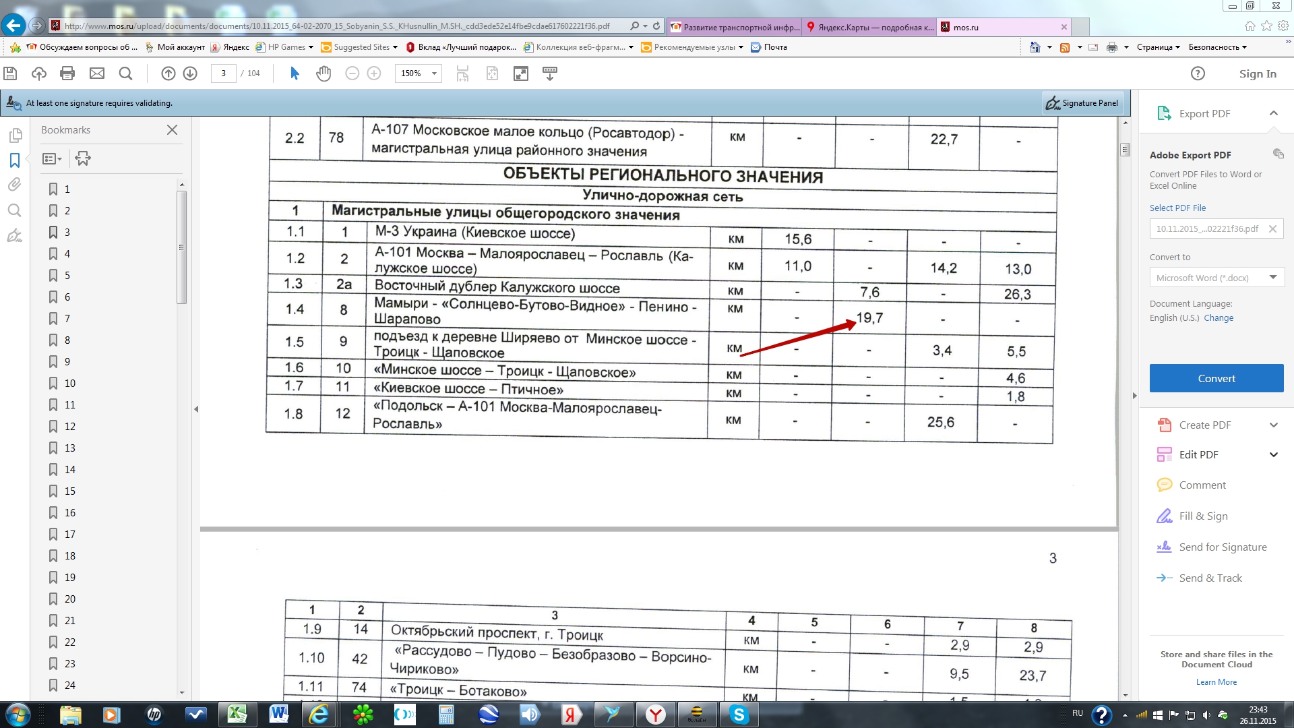
Task: Open the Attachments paperclip panel
Action: coord(15,185)
